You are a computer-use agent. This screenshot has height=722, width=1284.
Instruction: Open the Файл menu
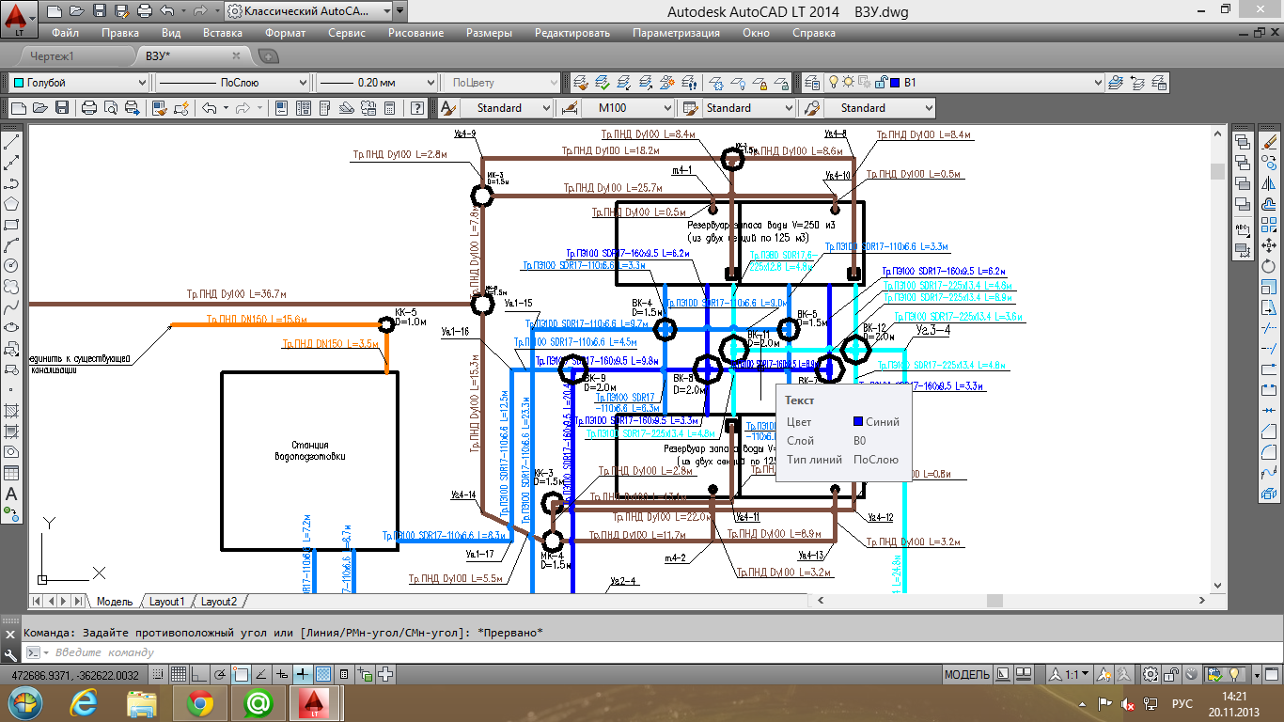[66, 33]
